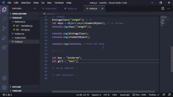
Task: Click Object.keys(studentObject) on line 29
Action: pos(86,23)
